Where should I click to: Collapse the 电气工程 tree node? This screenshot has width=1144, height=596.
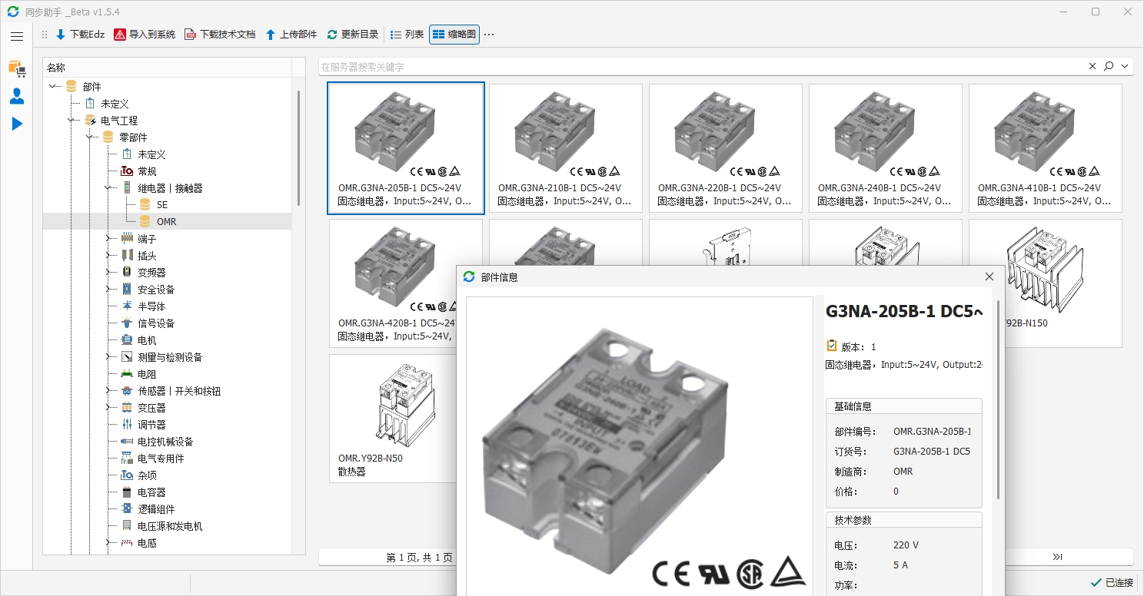click(71, 121)
